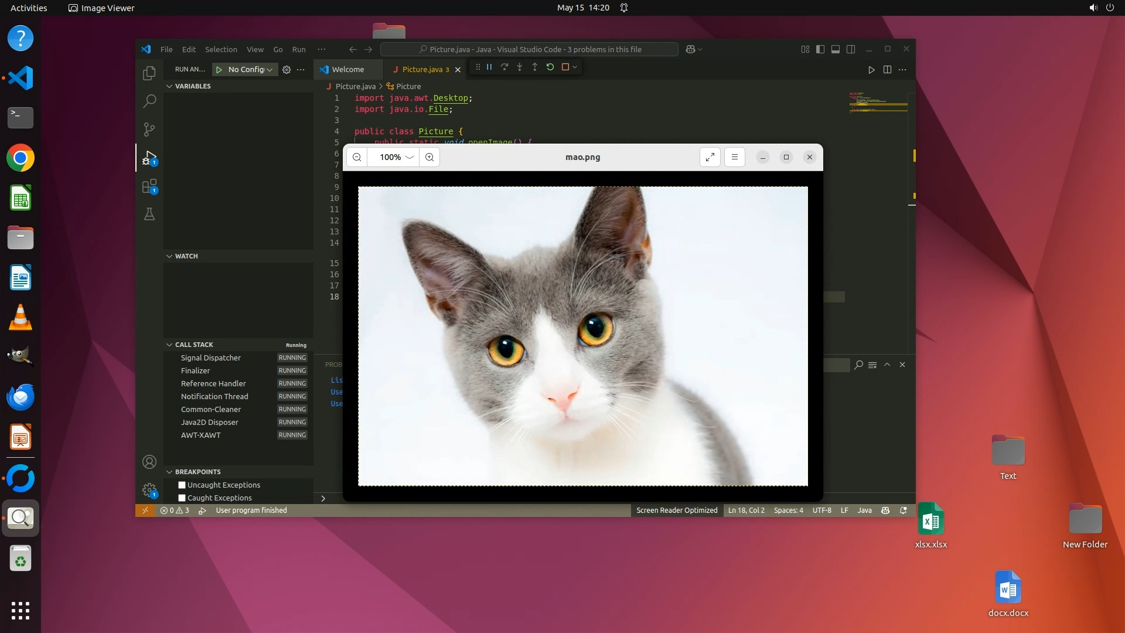Click Screen Reader Optimized status item
The image size is (1125, 633).
677,511
